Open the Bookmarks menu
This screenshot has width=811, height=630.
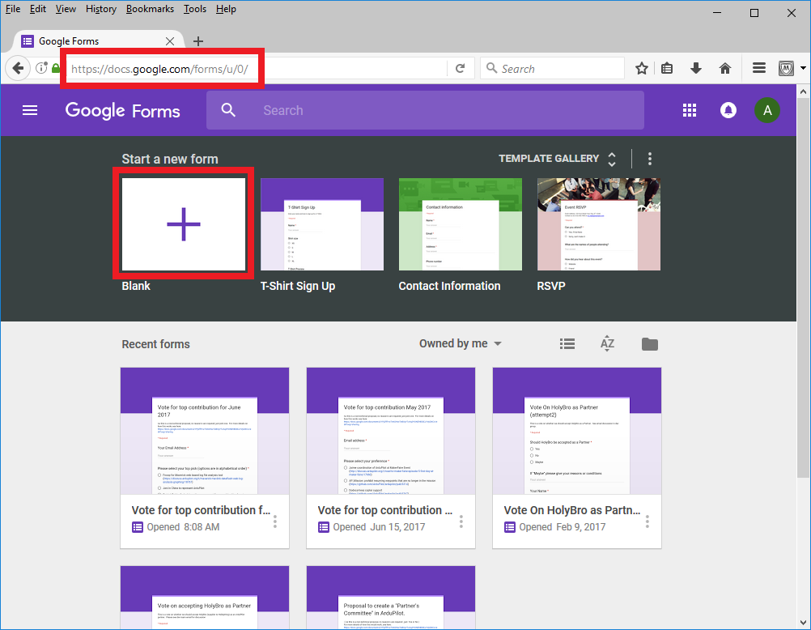coord(149,9)
